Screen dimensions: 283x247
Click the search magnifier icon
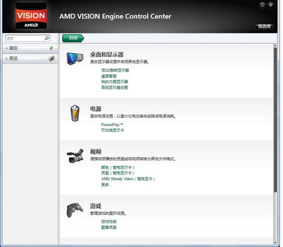(x=47, y=38)
